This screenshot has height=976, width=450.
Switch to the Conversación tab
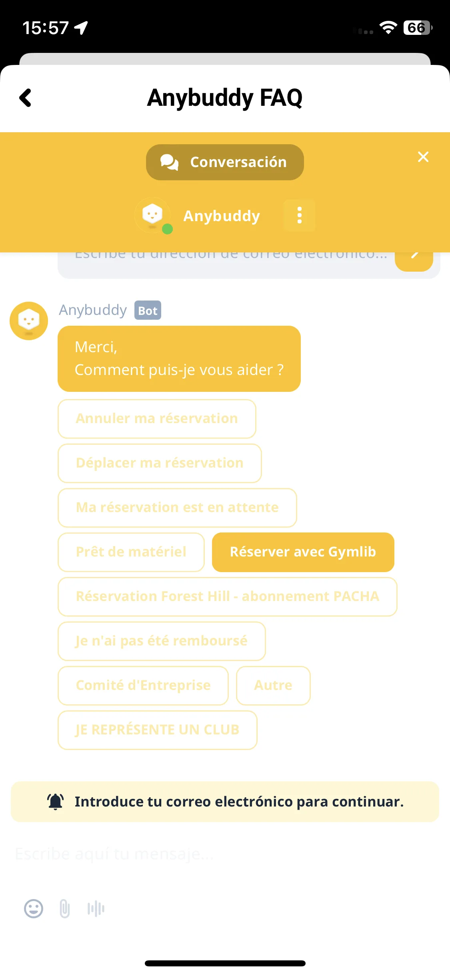pos(225,162)
